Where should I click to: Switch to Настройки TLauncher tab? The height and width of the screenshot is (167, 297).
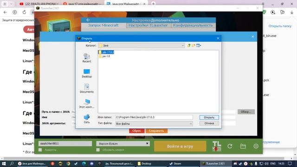[148, 26]
